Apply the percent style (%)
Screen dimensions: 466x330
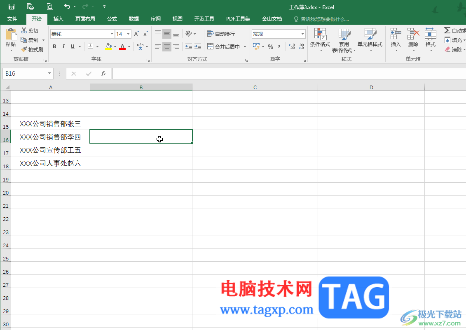coord(270,46)
